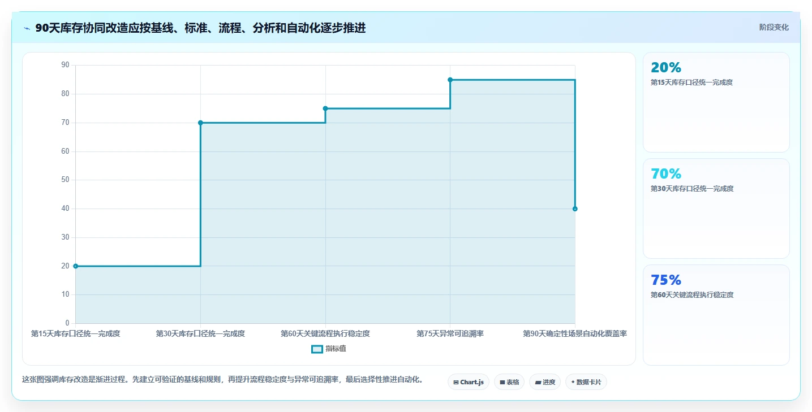The height and width of the screenshot is (412, 812).
Task: Click the data point at value 75
Action: tap(325, 109)
